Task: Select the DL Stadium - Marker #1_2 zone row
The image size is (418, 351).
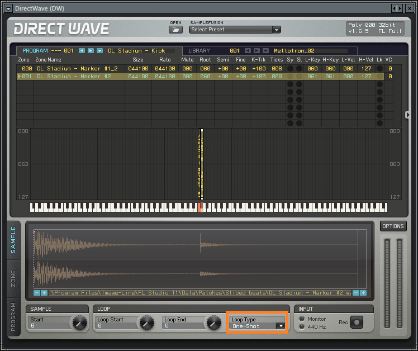Action: [78, 69]
